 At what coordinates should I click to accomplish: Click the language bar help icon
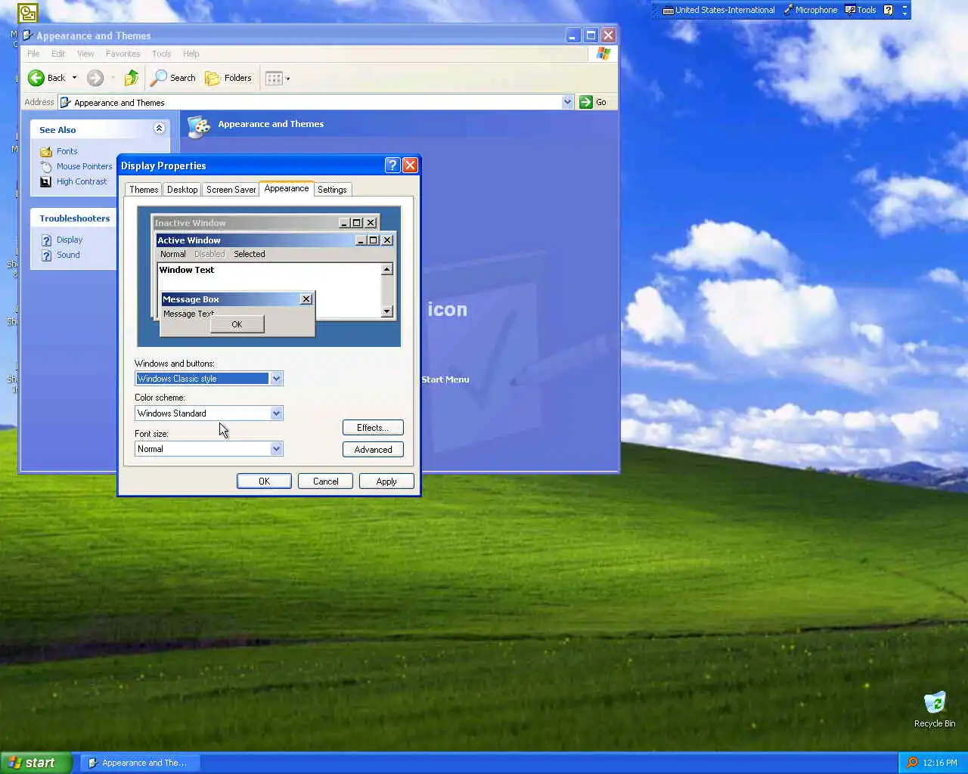pos(888,10)
